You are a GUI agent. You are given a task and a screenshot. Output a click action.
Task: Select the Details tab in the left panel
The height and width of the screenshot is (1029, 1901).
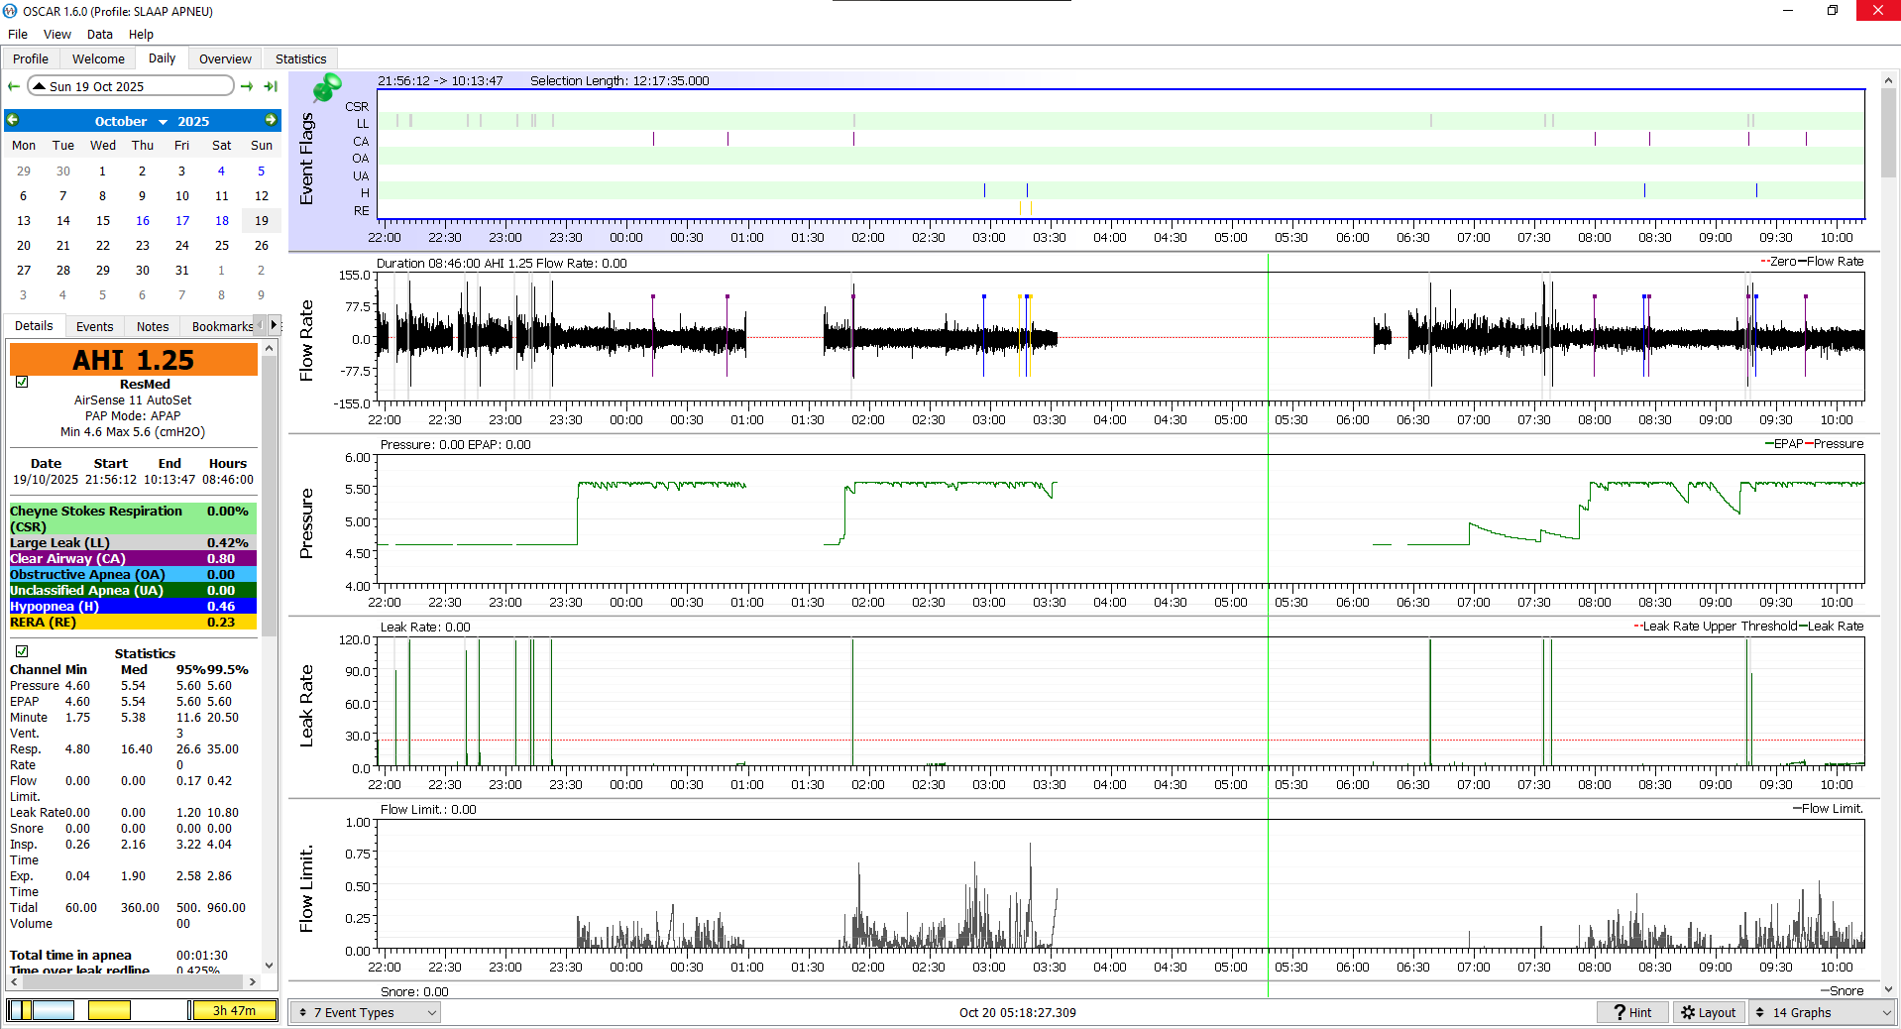point(34,325)
